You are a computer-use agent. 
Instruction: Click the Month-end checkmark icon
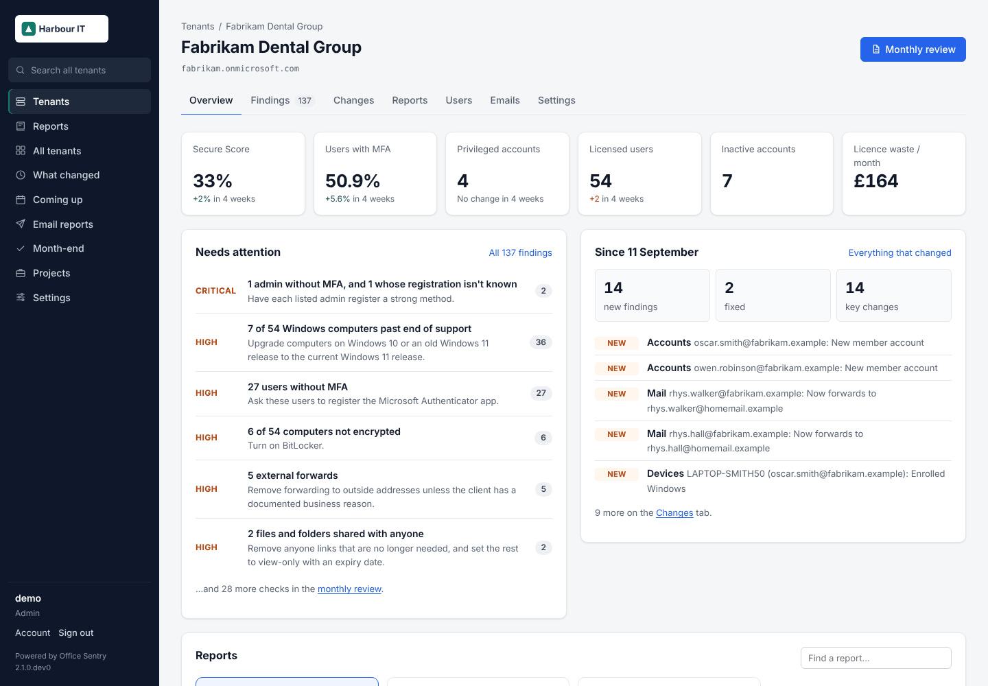21,248
